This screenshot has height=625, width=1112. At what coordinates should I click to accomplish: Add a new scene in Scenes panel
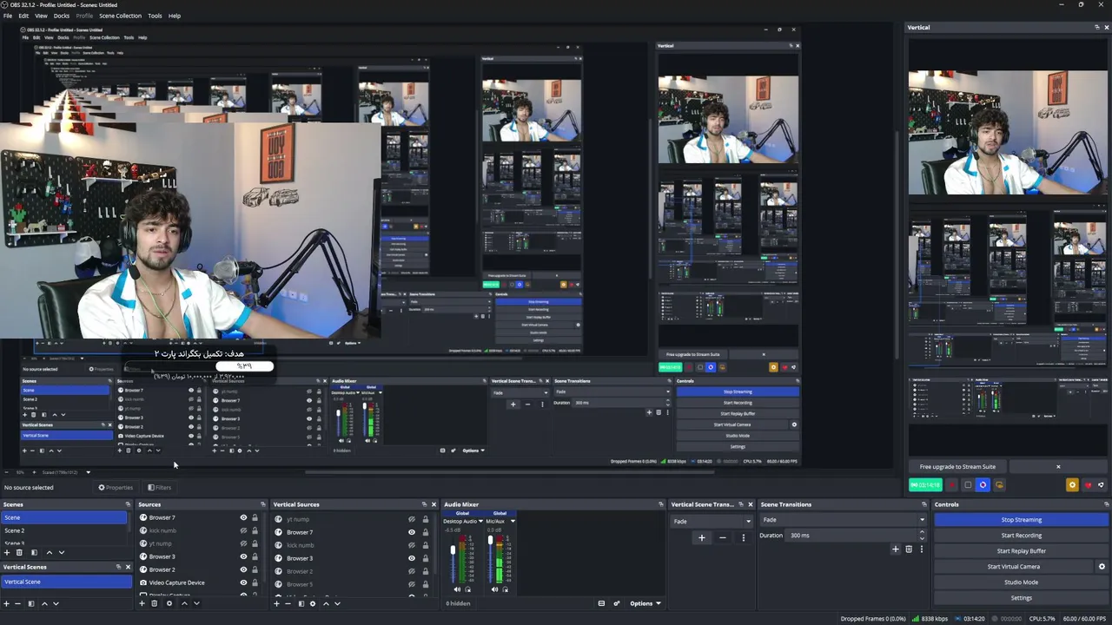[6, 552]
